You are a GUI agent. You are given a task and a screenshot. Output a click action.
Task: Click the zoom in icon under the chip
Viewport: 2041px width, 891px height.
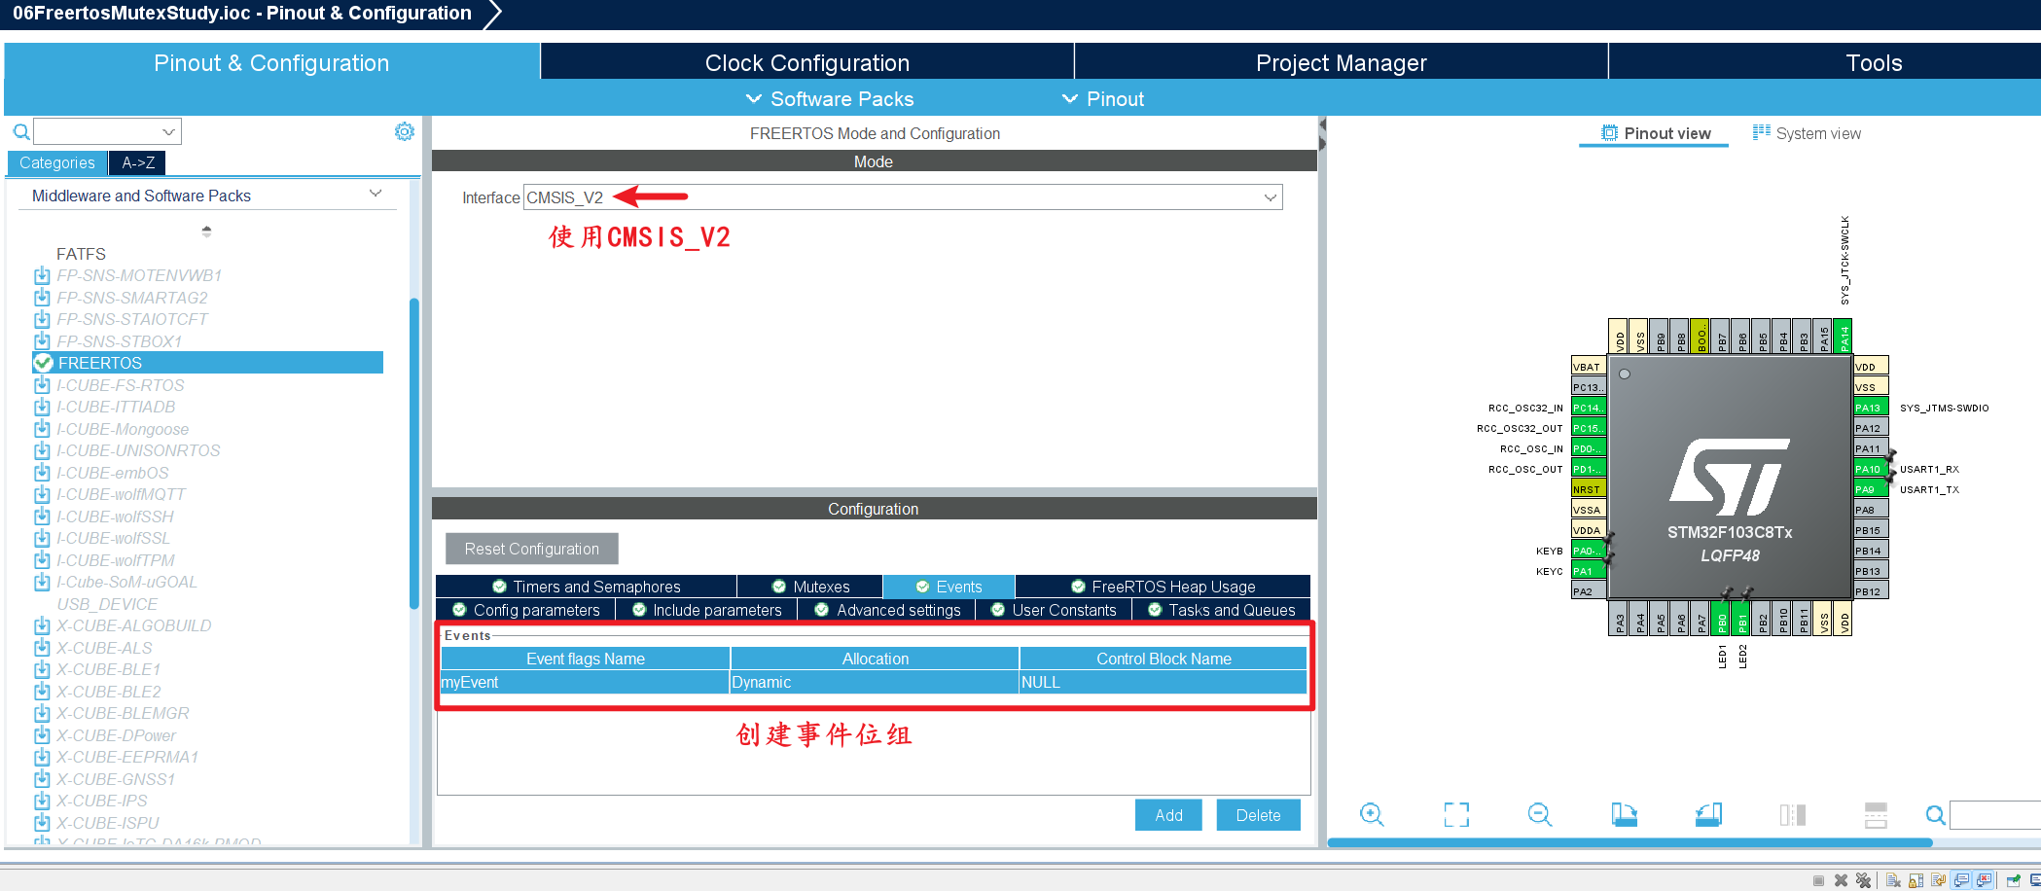pyautogui.click(x=1372, y=814)
